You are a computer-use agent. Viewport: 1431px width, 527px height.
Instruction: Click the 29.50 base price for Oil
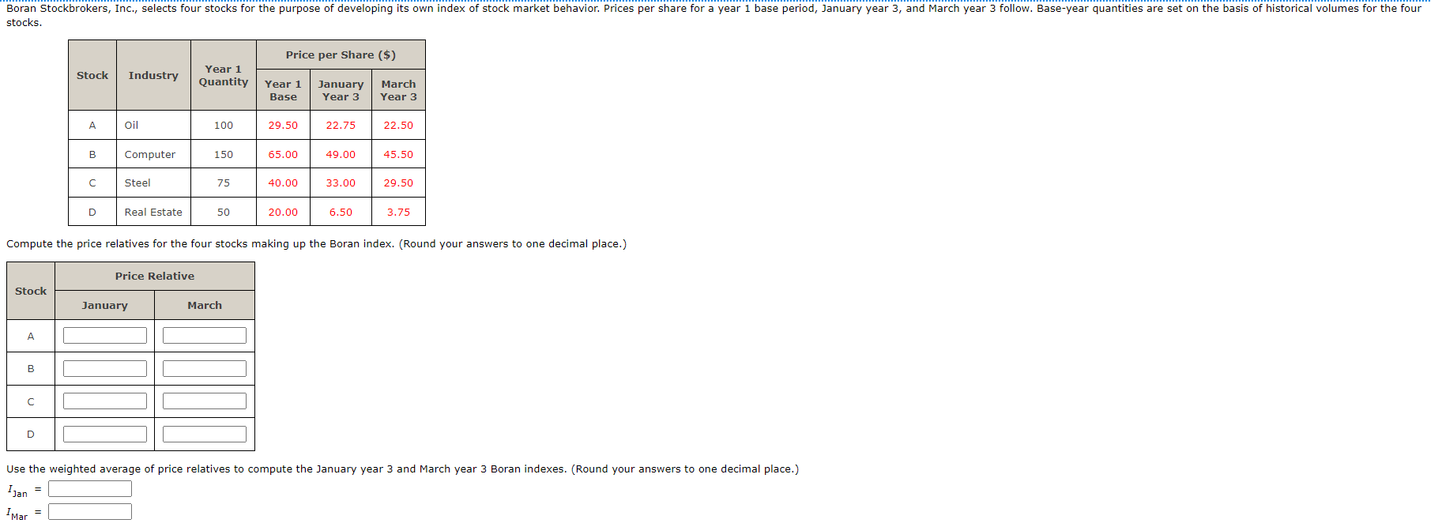click(283, 126)
